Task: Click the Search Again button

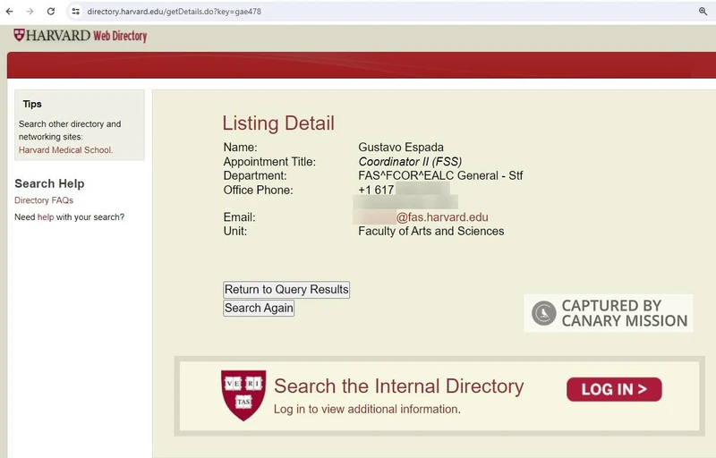Action: pos(259,308)
